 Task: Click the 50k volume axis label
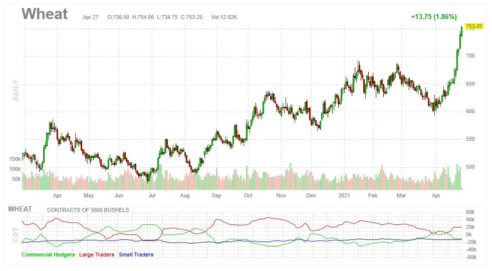tap(17, 179)
